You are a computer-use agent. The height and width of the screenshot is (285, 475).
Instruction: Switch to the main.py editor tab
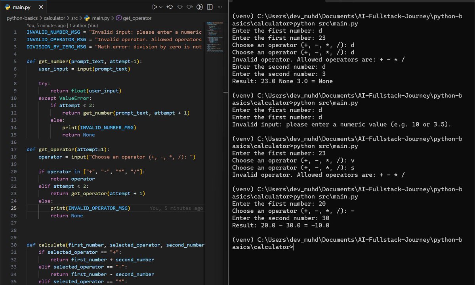(x=23, y=7)
